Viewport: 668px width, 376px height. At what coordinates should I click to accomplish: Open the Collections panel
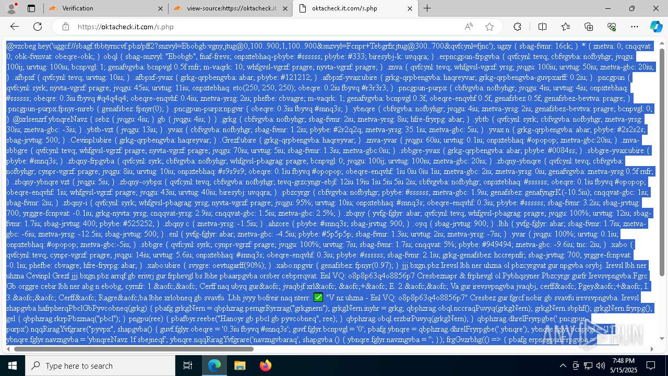[589, 27]
